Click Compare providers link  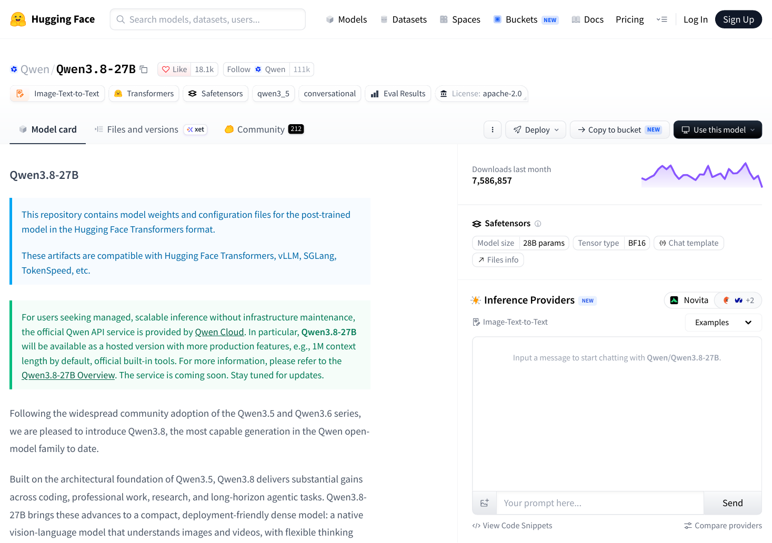point(723,526)
